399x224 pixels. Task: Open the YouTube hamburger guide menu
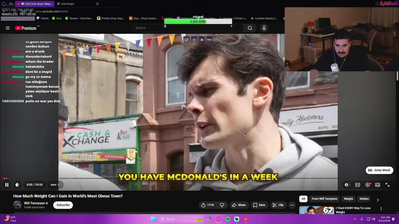tap(7, 28)
